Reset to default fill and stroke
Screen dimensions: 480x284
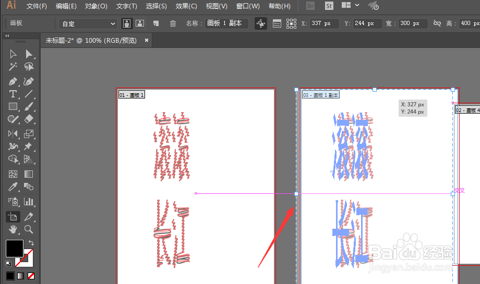tap(8, 263)
